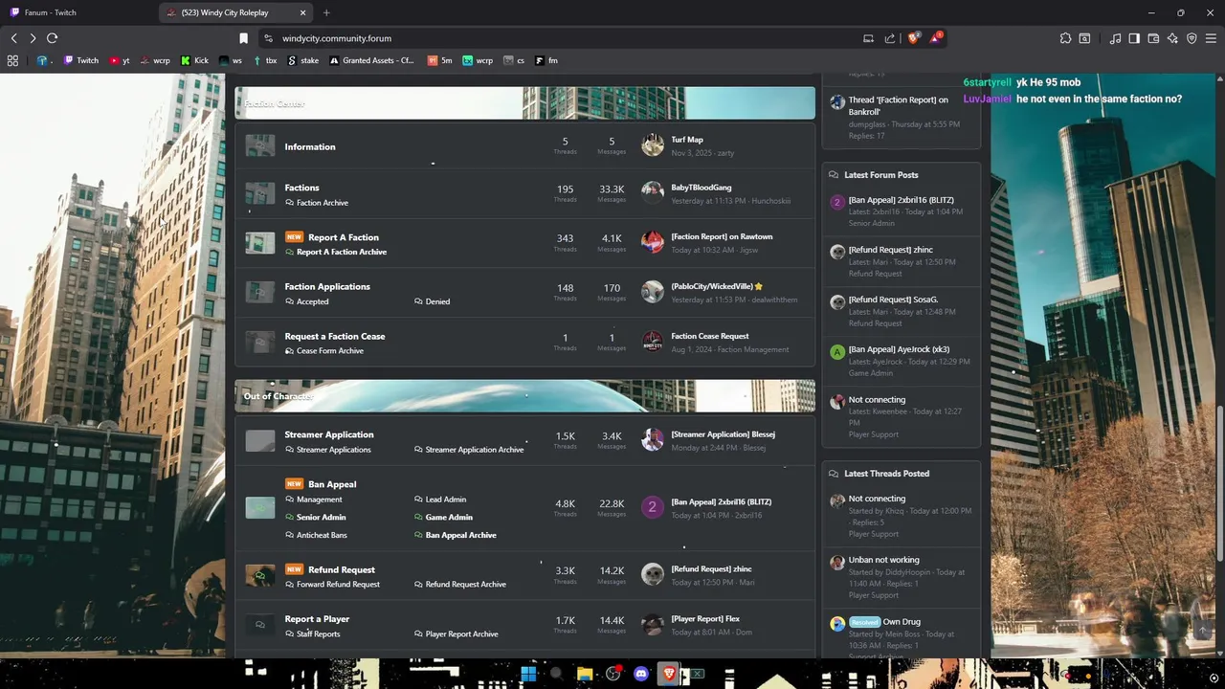Open the yt bookmark

tap(120, 60)
